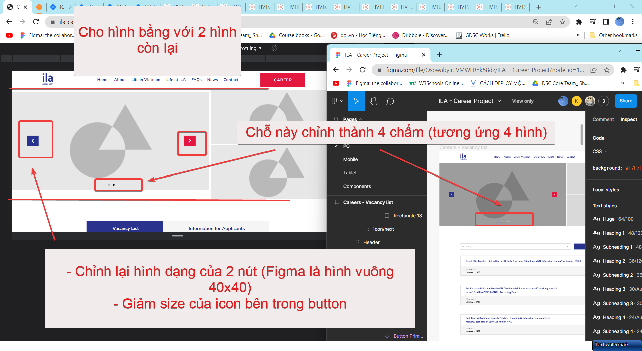
Task: Bookmark the ila page with star icon
Action: [x=563, y=22]
